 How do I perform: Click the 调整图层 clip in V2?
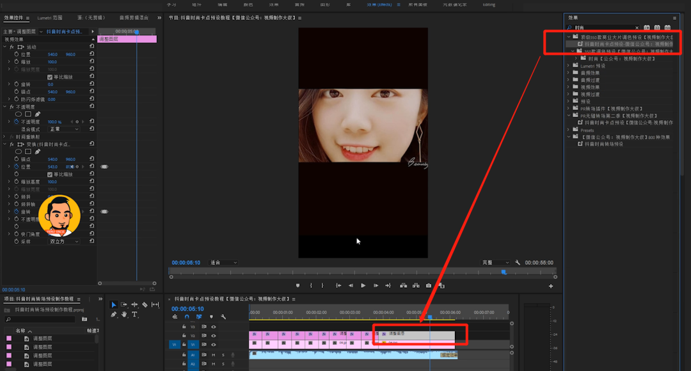pyautogui.click(x=417, y=335)
